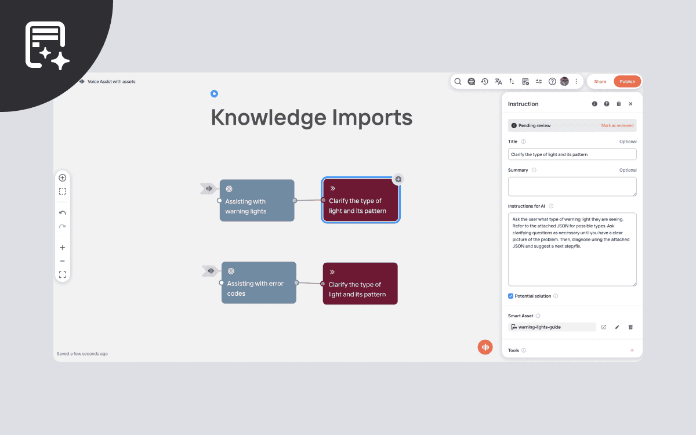Image resolution: width=696 pixels, height=435 pixels.
Task: Open the translate languages icon
Action: (x=498, y=82)
